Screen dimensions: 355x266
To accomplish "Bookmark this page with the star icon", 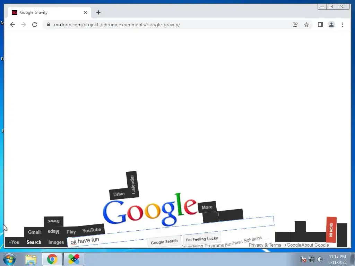I will [306, 25].
